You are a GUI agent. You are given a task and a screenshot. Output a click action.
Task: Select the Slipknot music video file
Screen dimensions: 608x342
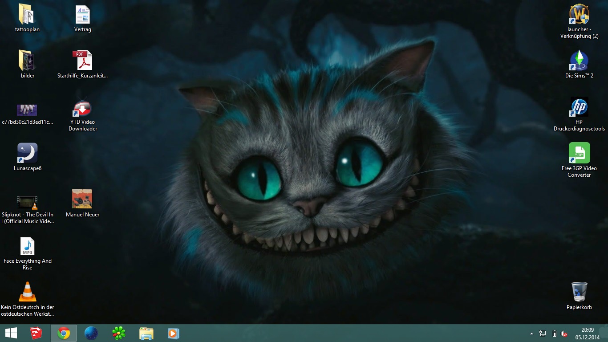point(27,202)
